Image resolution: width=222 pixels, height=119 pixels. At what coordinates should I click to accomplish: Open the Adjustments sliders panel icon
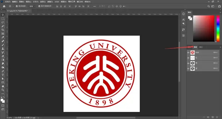click(x=183, y=35)
